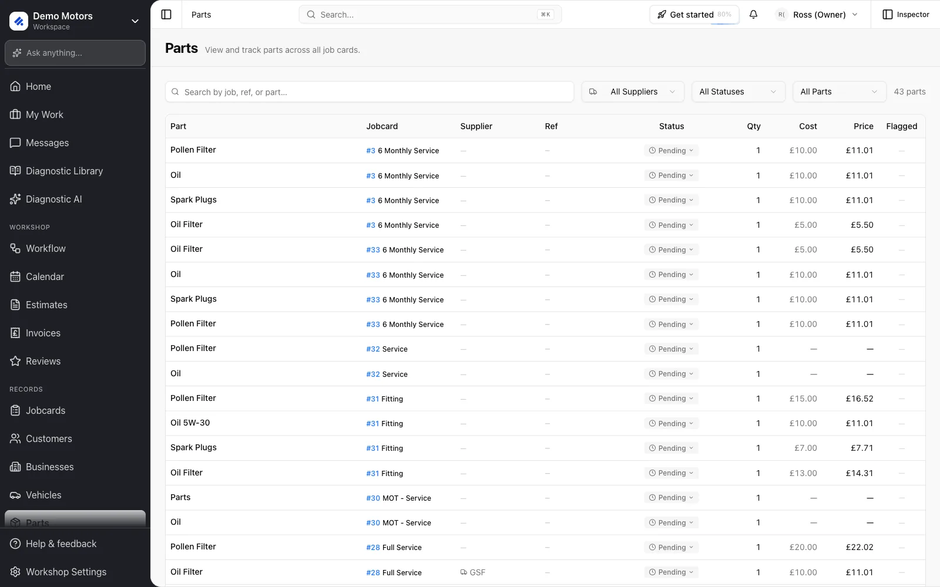
Task: Open Invoices section
Action: pos(75,333)
